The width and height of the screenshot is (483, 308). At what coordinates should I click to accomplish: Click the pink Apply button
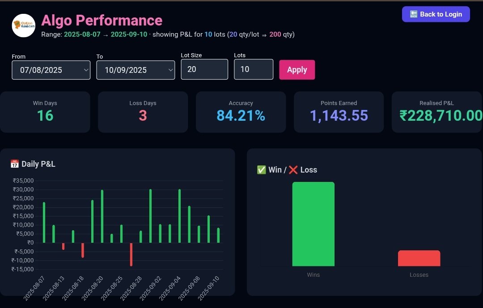point(297,70)
